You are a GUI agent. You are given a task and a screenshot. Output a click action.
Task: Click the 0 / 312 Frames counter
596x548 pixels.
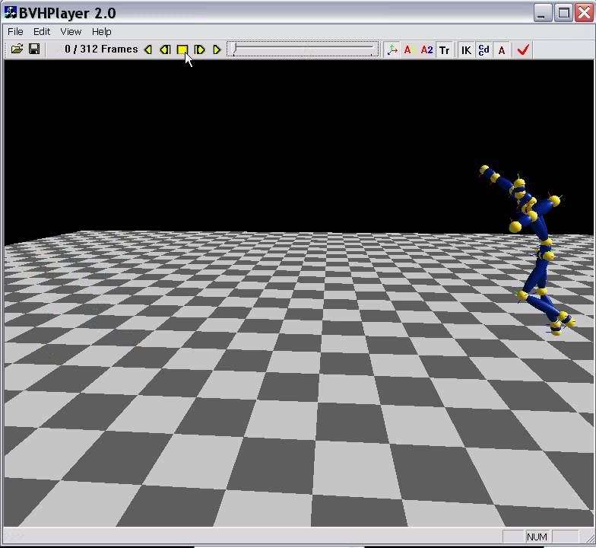point(101,49)
